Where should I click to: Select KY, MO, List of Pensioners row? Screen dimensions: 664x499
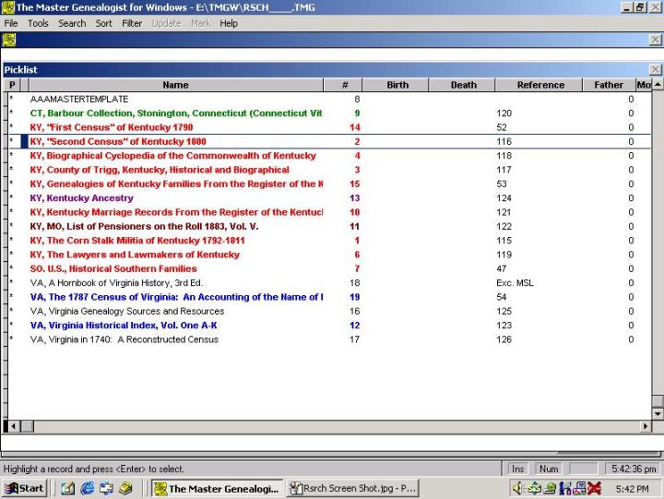click(329, 226)
